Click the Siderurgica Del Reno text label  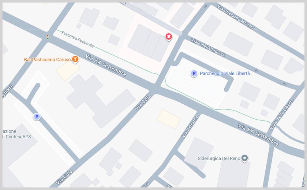[x=219, y=158]
